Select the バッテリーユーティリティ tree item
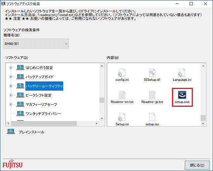The height and width of the screenshot is (171, 213). pos(44,86)
